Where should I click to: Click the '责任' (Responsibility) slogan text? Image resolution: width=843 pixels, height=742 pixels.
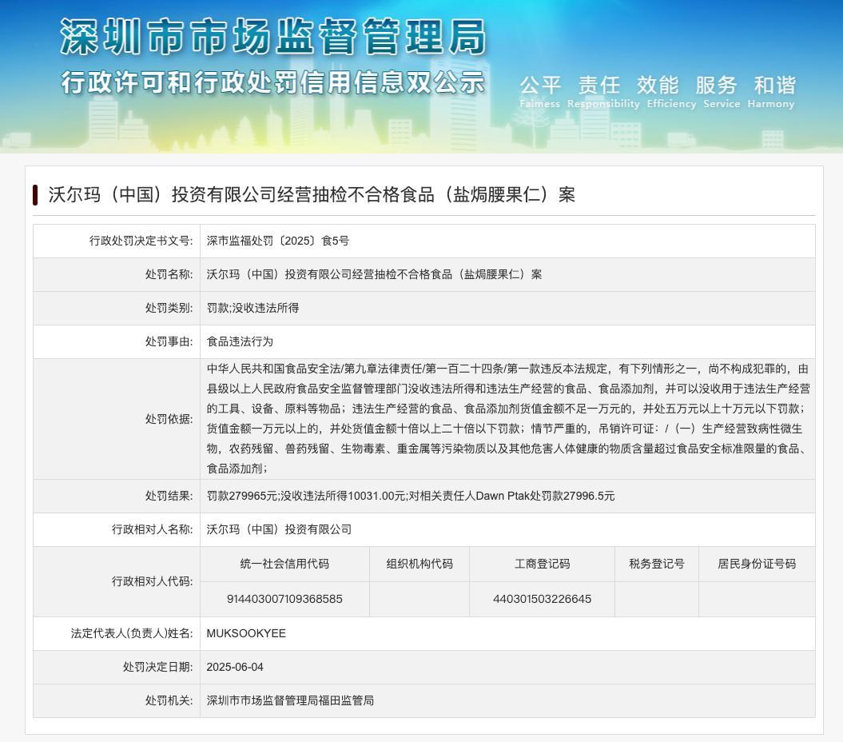tap(599, 85)
